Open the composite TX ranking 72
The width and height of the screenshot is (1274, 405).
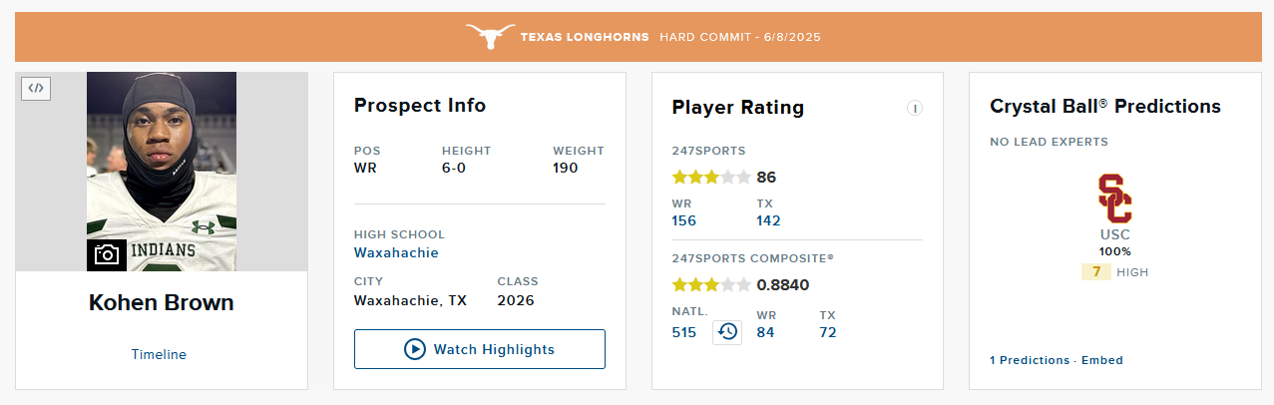[828, 332]
